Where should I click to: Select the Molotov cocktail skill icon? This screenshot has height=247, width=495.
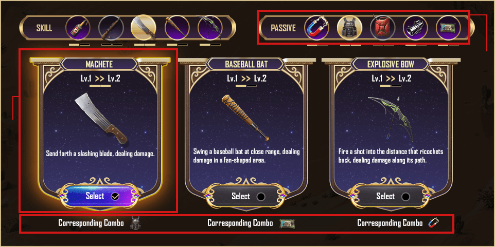pos(78,28)
